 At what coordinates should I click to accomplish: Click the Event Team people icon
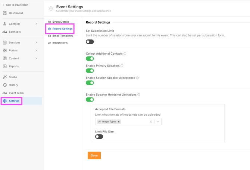pyautogui.click(x=4, y=93)
